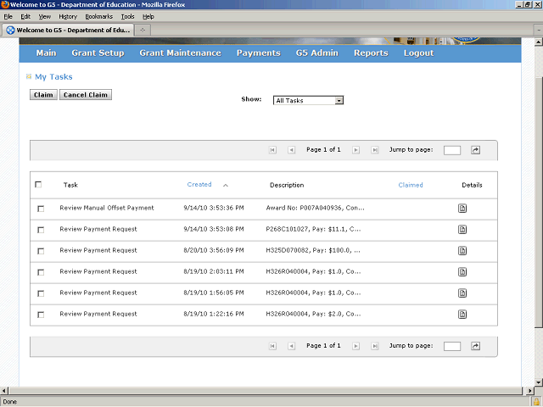This screenshot has height=407, width=543.
Task: Click description 'H325D070082, Pay: $100.0, ...'
Action: point(313,250)
